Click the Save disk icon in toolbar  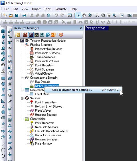17,15
